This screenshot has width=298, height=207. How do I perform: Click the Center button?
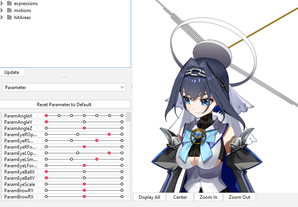[180, 197]
